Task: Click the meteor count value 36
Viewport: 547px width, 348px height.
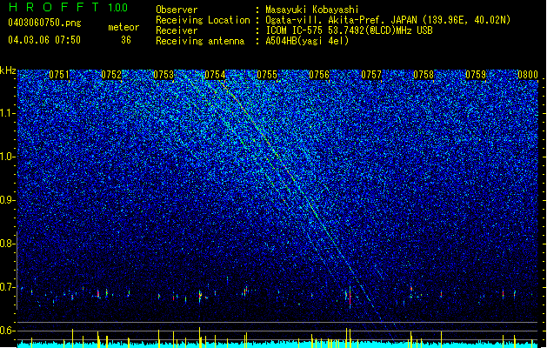Action: coord(126,40)
